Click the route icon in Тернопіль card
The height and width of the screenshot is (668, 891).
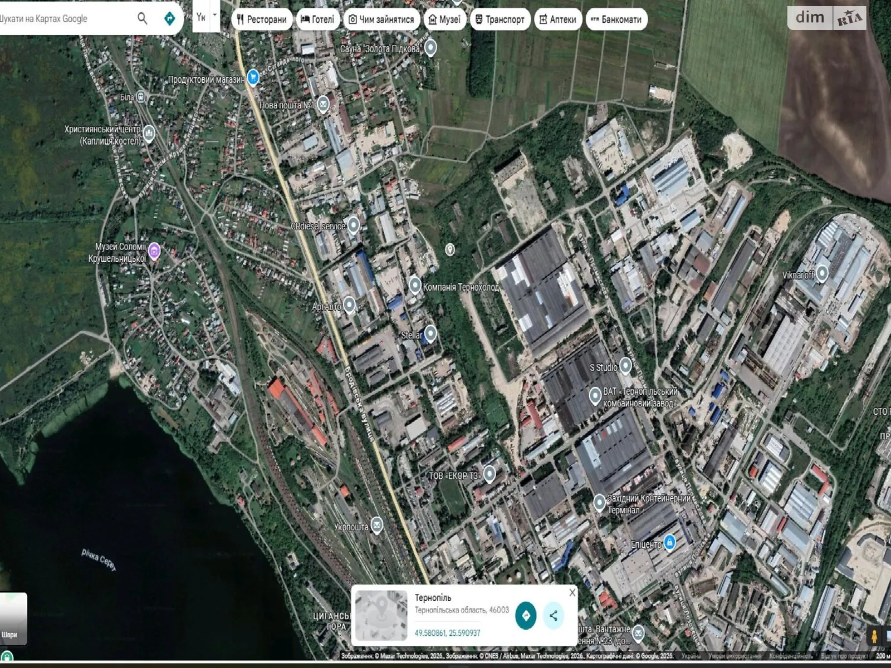(x=526, y=616)
